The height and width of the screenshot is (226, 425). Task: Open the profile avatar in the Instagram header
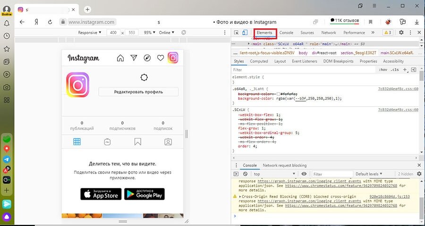(x=173, y=58)
